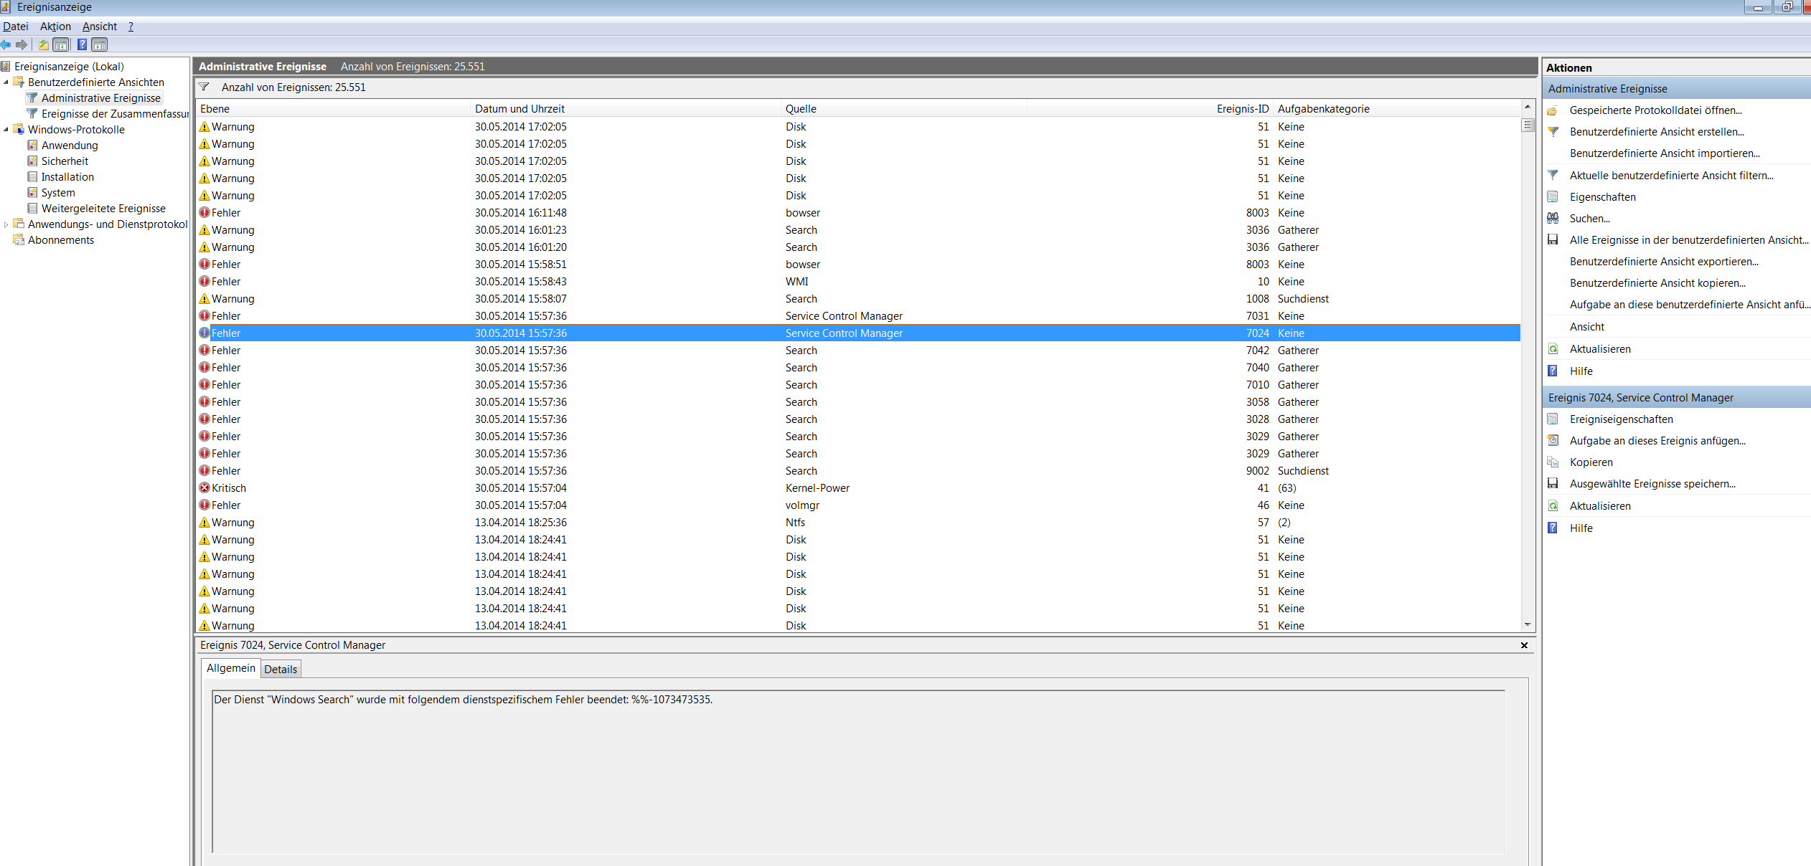
Task: Click green Aktualisieren icon under Ansicht
Action: (1553, 349)
